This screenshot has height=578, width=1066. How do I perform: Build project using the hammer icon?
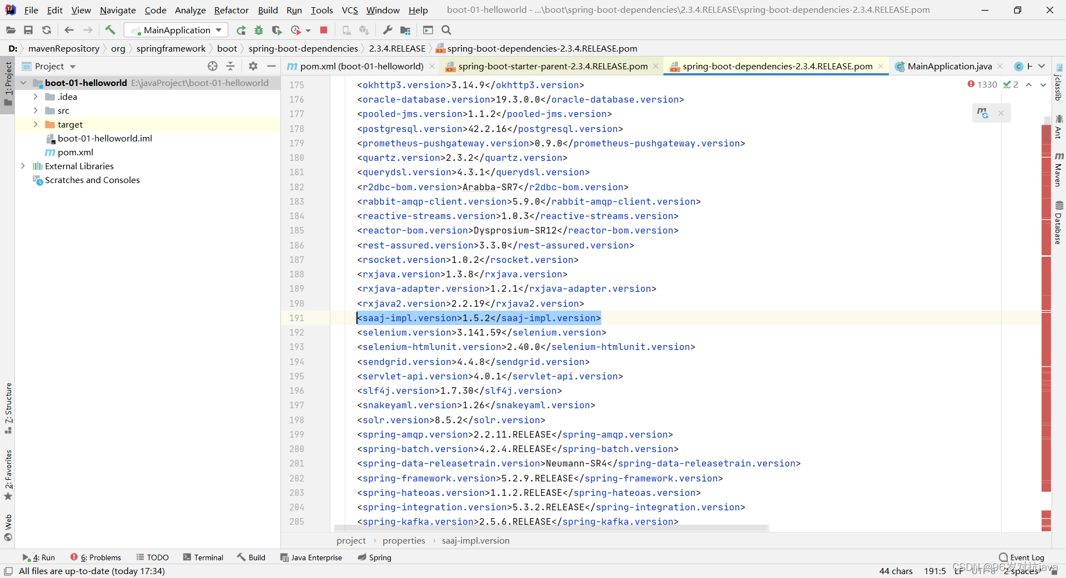110,30
